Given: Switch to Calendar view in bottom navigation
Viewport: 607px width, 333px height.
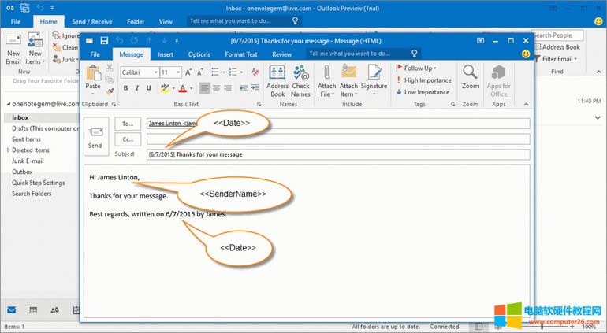Looking at the screenshot, I should pos(33,310).
